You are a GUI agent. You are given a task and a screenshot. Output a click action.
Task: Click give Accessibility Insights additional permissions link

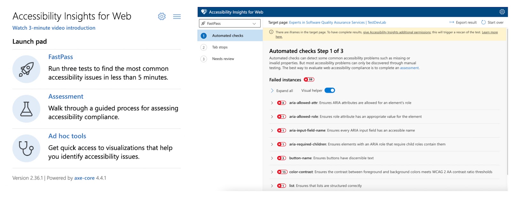point(397,32)
